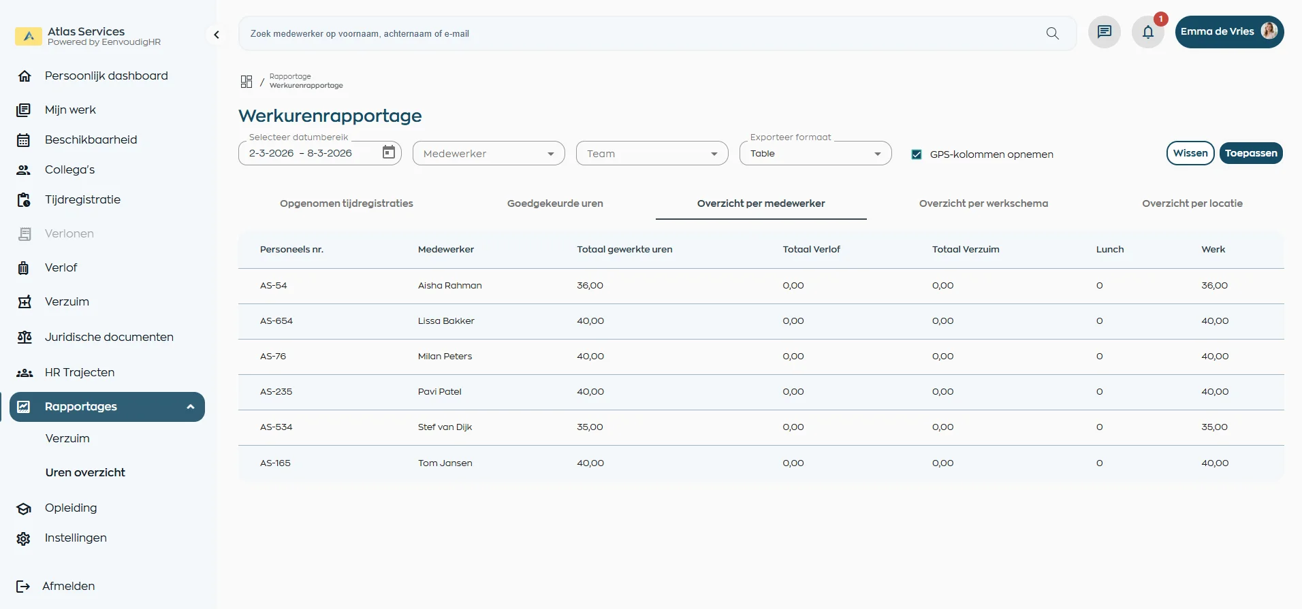Click the Atlas Services logo icon

pos(29,36)
